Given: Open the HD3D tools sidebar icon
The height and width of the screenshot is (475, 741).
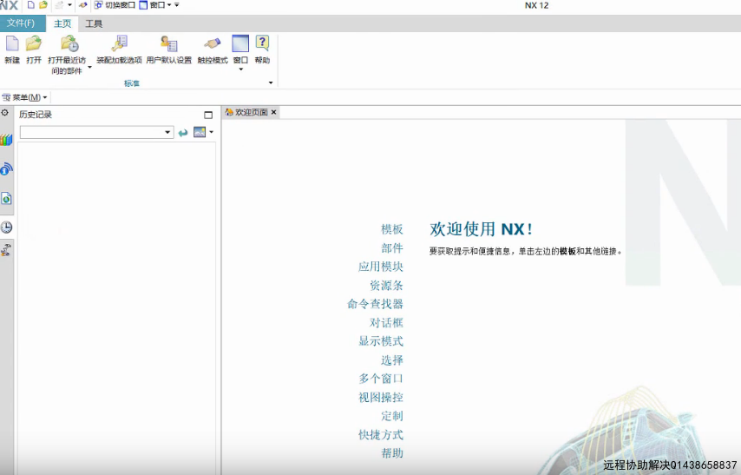Looking at the screenshot, I should point(6,169).
